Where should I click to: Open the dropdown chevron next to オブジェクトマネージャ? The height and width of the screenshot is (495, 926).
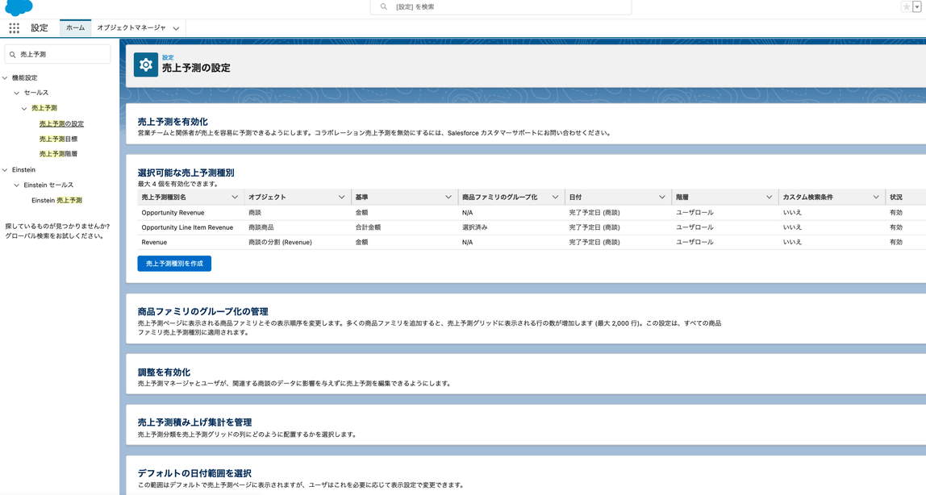176,28
